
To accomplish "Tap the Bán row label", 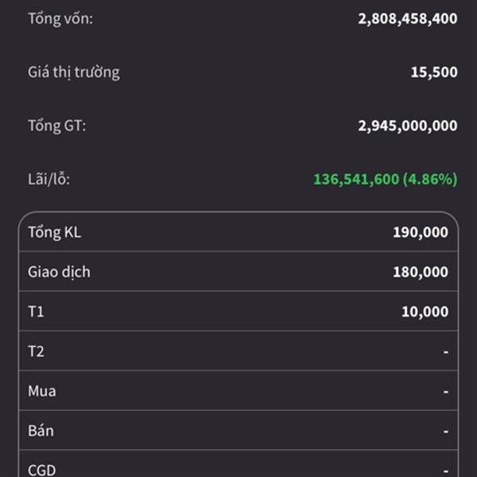I will [41, 431].
